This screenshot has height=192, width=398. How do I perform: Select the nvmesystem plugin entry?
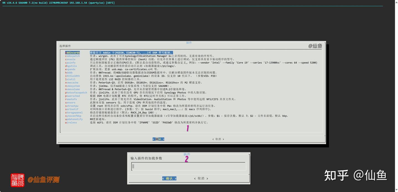(x=119, y=86)
